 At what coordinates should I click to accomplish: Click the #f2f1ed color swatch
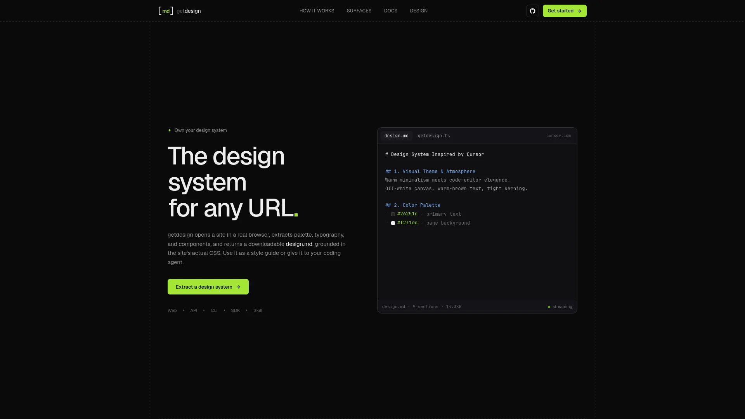click(393, 223)
